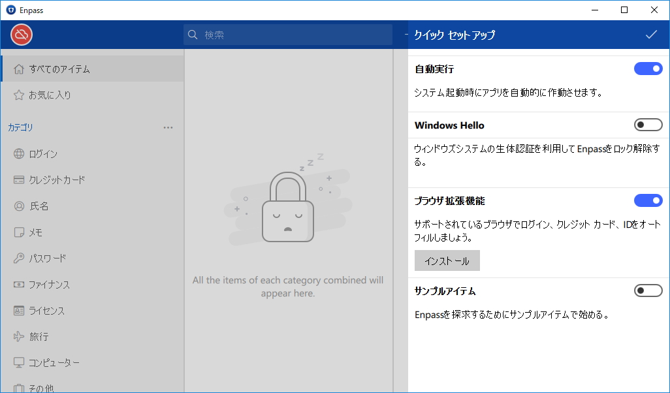Click inside the 検索 search field

[x=287, y=33]
